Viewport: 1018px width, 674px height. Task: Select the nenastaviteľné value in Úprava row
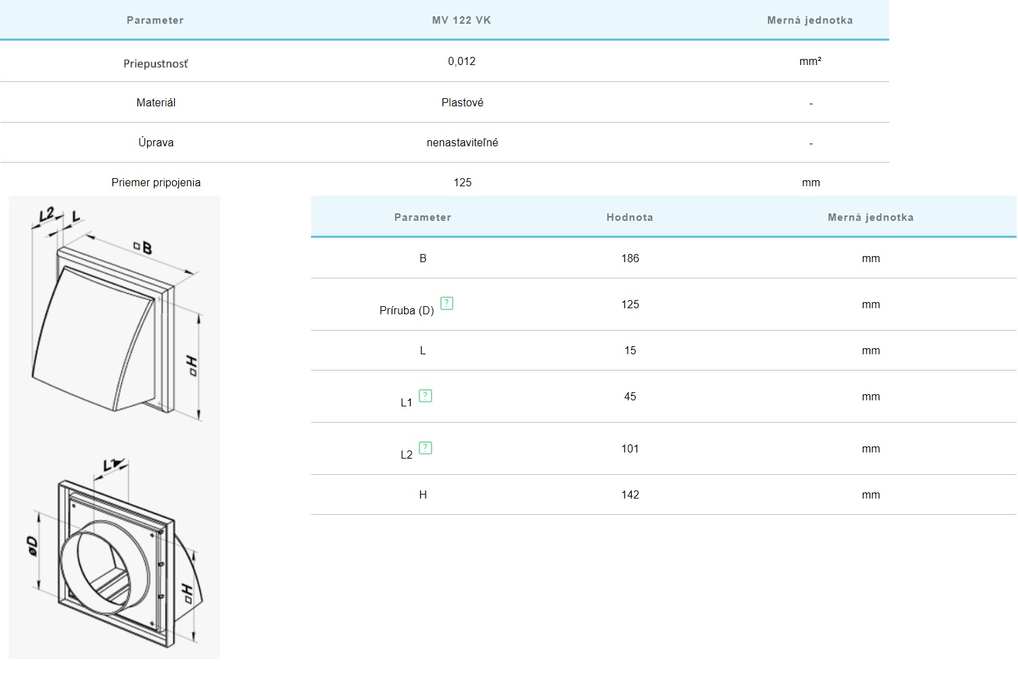(462, 143)
